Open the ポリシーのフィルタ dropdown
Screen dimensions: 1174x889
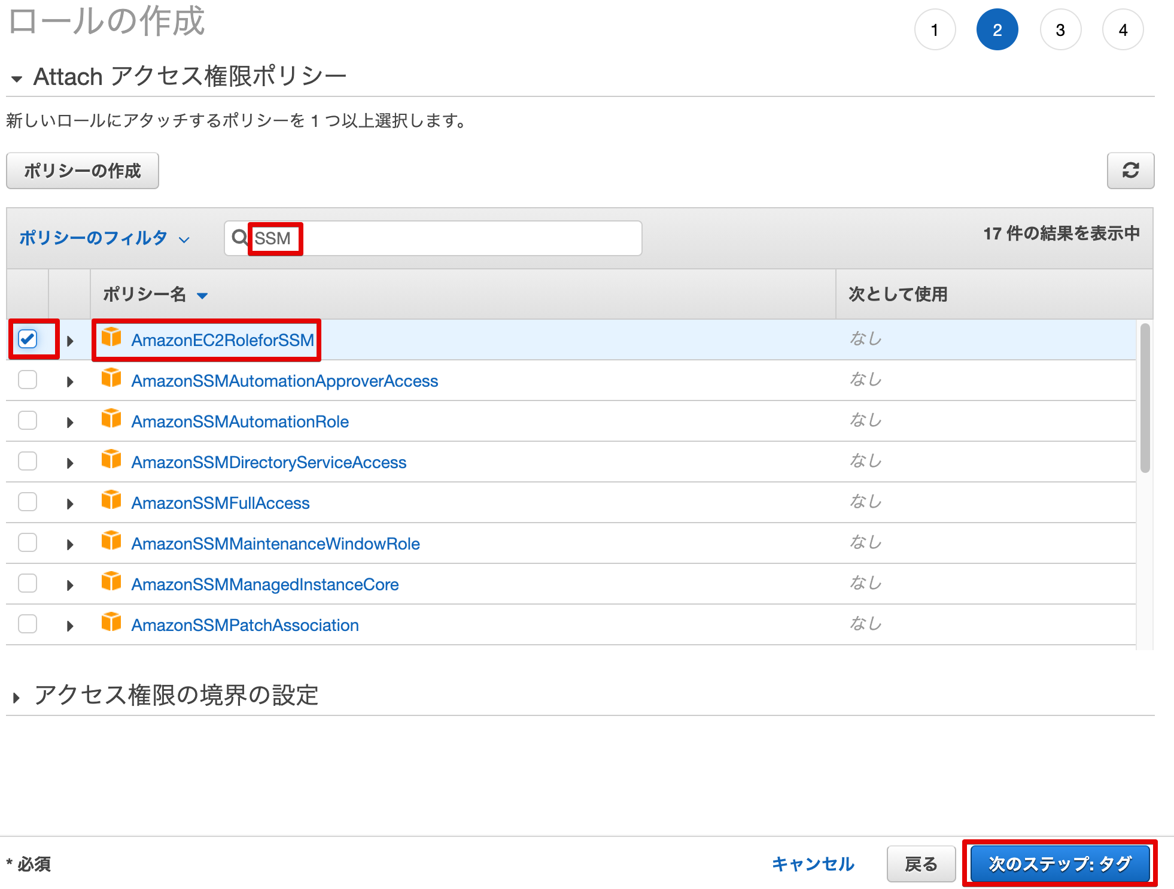(x=104, y=238)
